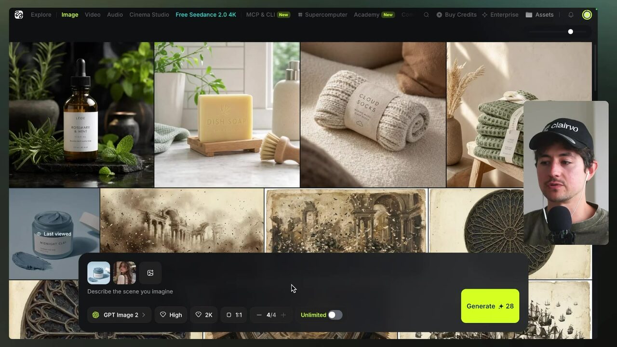Open the Cinema Studio tab
Screen dimensions: 617x347
149,15
